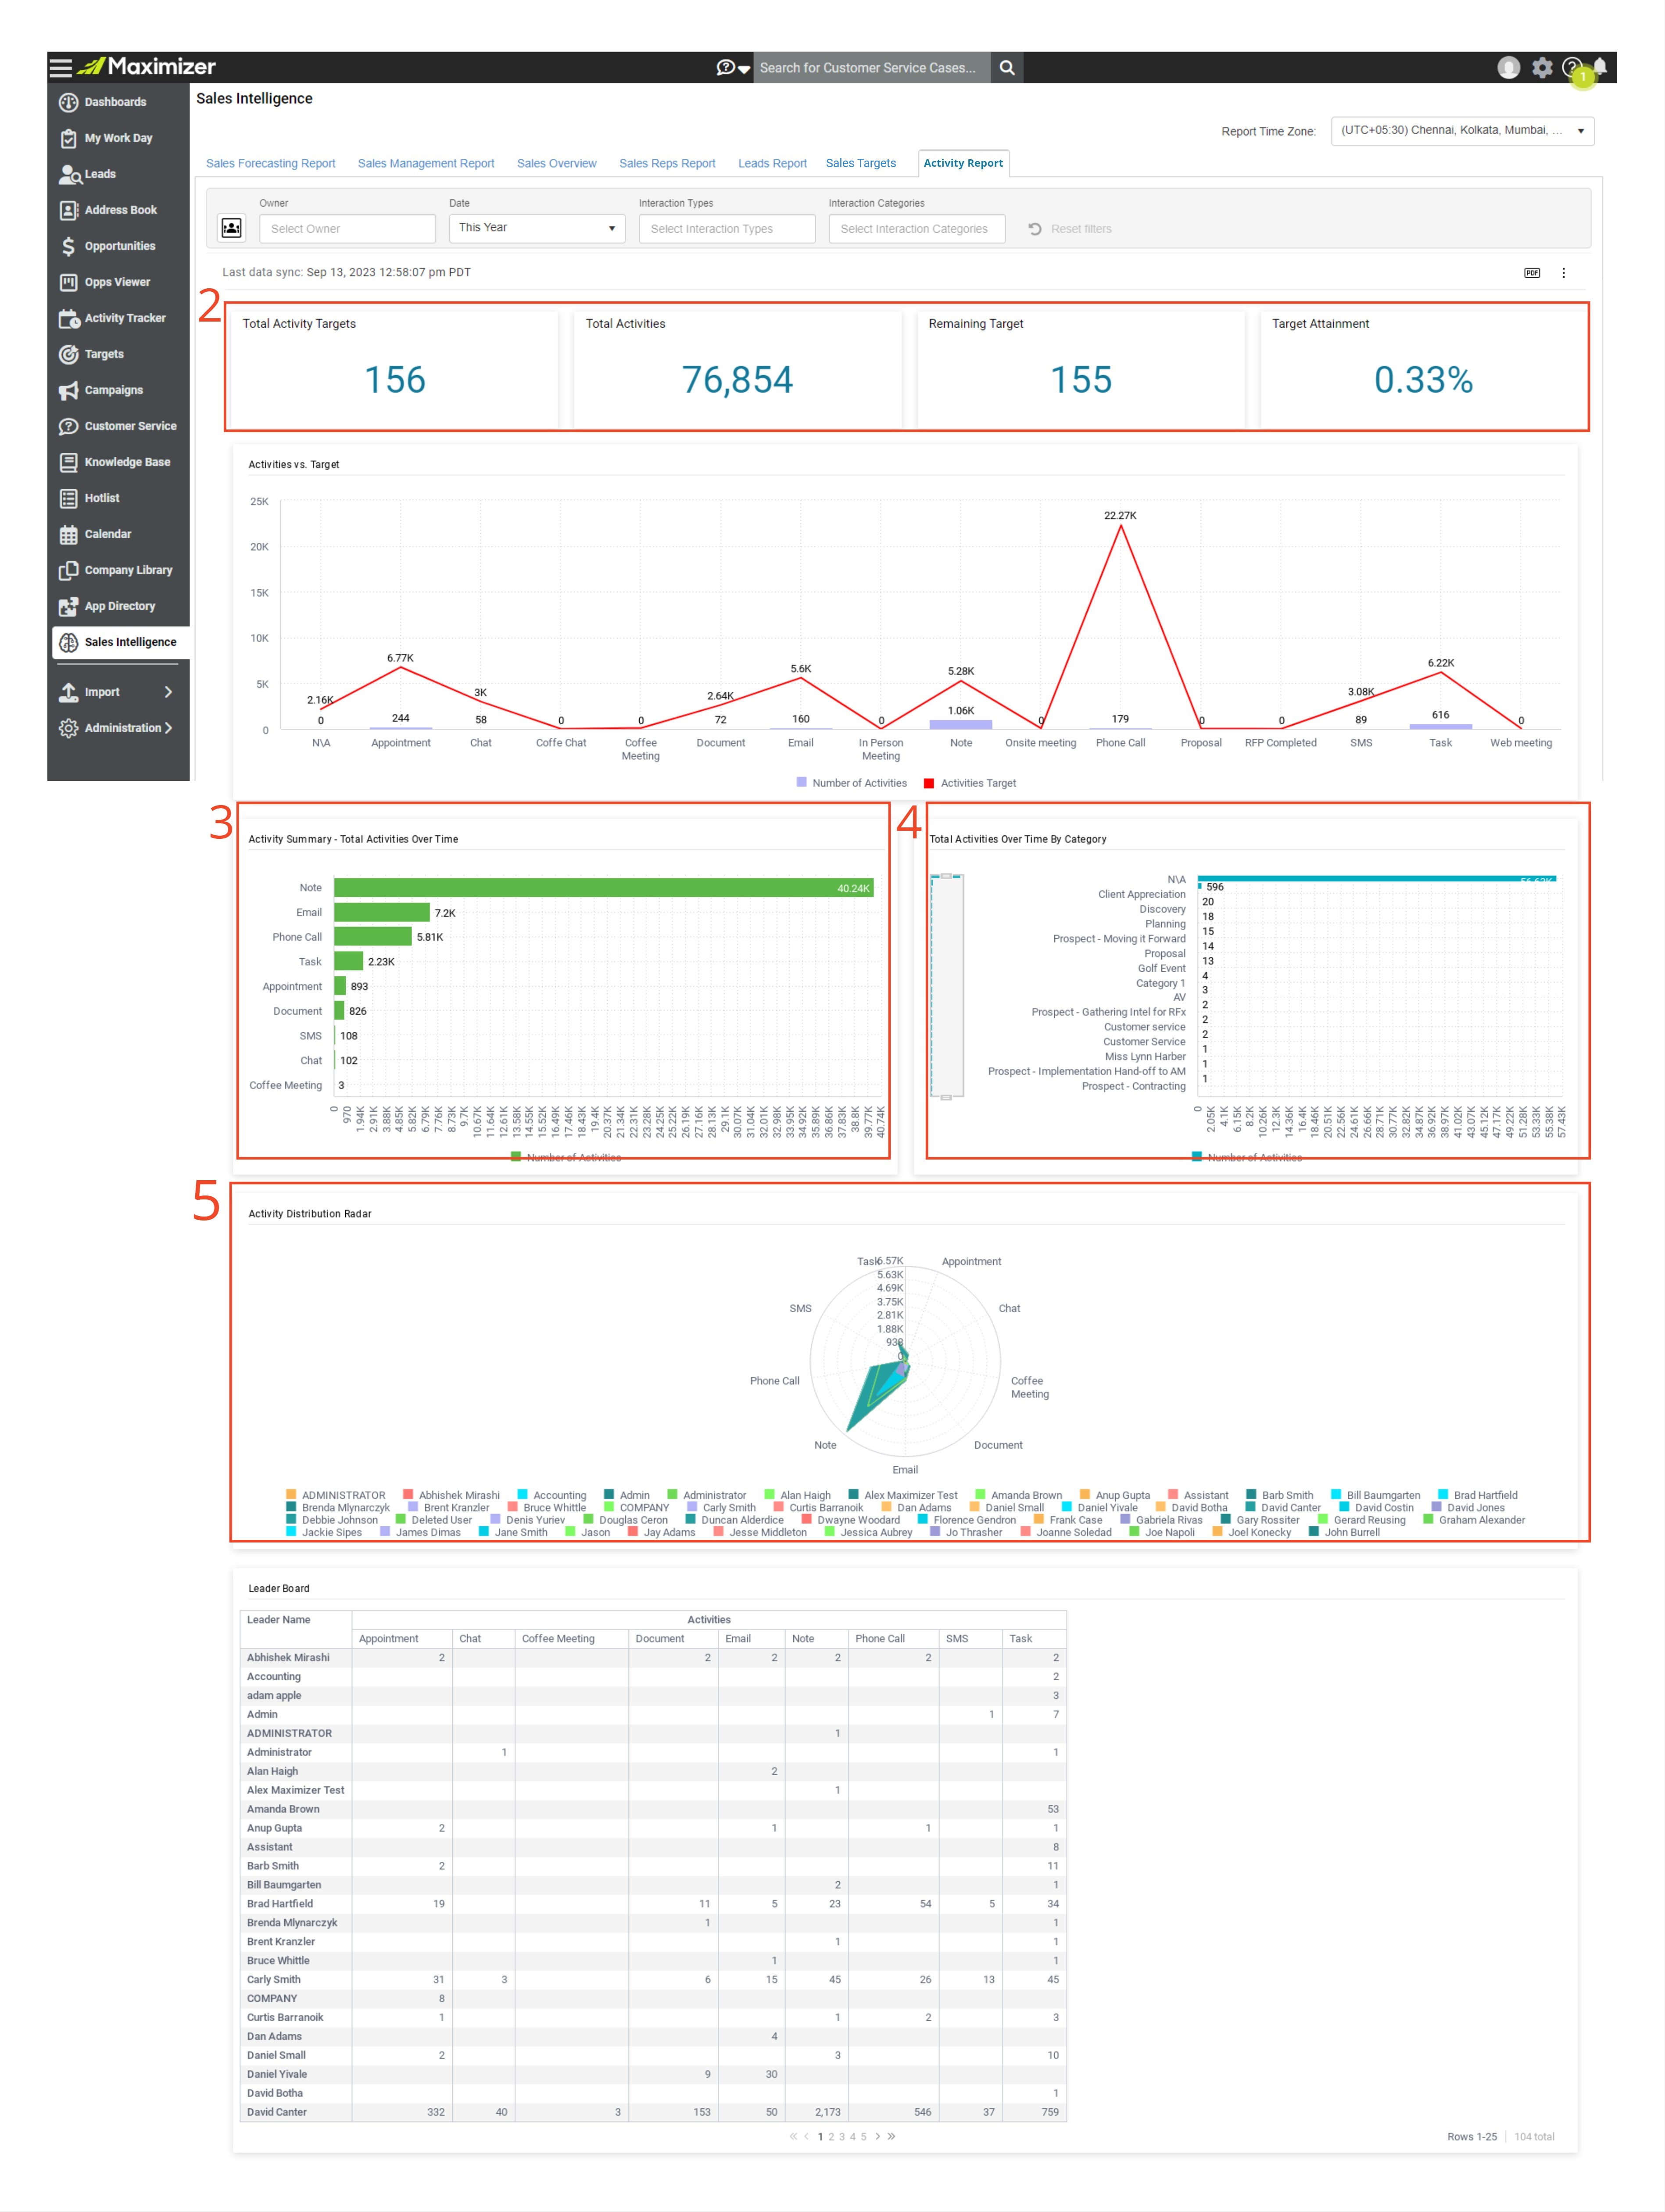Open the help question-mark icon
Screen dimensions: 1665x2212
click(x=1571, y=67)
